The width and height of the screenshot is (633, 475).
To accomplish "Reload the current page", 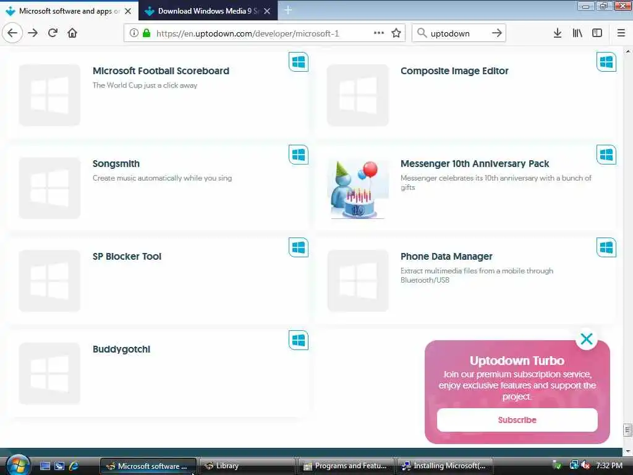I will 53,33.
